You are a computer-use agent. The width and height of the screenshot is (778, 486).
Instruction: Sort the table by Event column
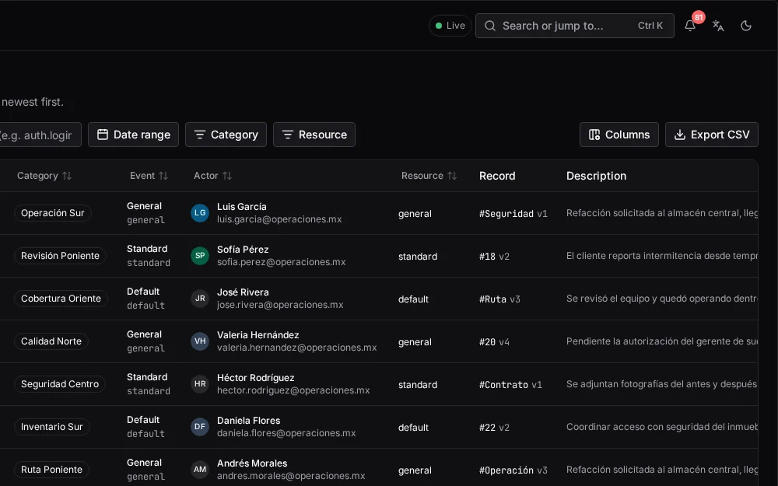point(149,176)
